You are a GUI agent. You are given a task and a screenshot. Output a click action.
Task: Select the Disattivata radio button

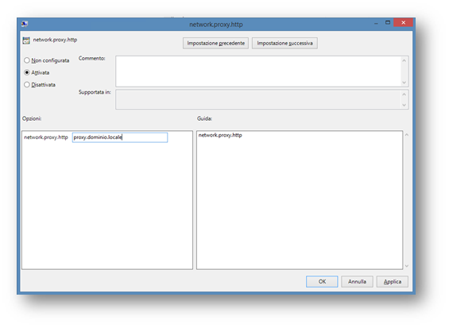(x=27, y=85)
